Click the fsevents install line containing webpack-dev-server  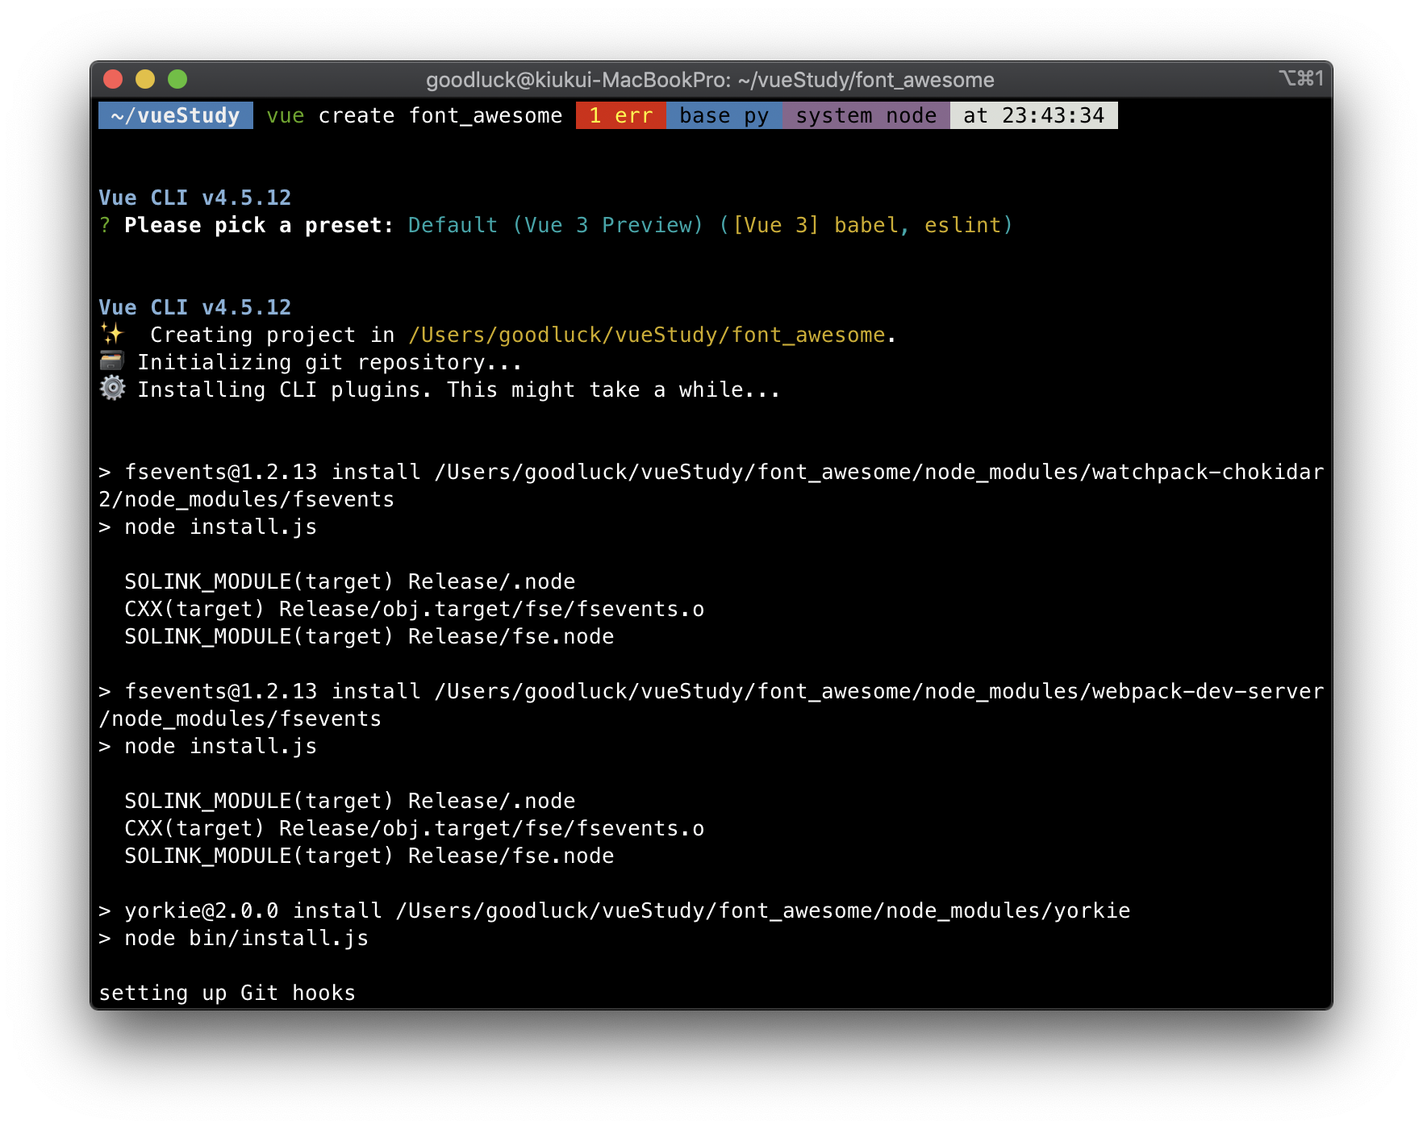711,691
